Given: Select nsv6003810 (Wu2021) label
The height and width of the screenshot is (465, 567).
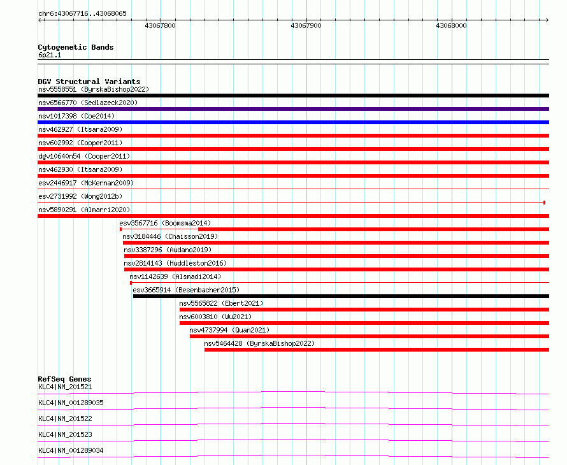Looking at the screenshot, I should [x=215, y=317].
